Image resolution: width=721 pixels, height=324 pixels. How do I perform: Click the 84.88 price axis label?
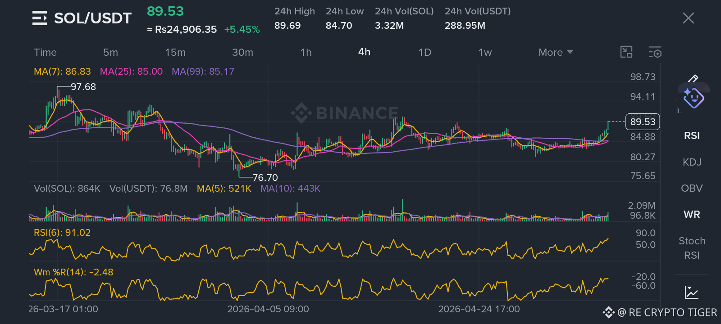click(x=643, y=137)
